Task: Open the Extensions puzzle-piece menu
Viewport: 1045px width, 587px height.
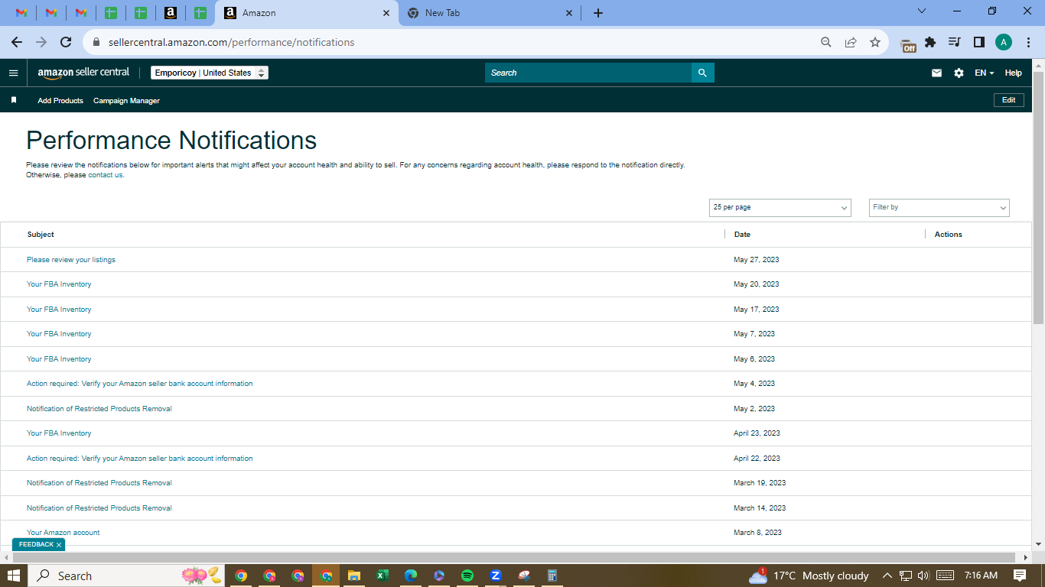Action: point(930,42)
